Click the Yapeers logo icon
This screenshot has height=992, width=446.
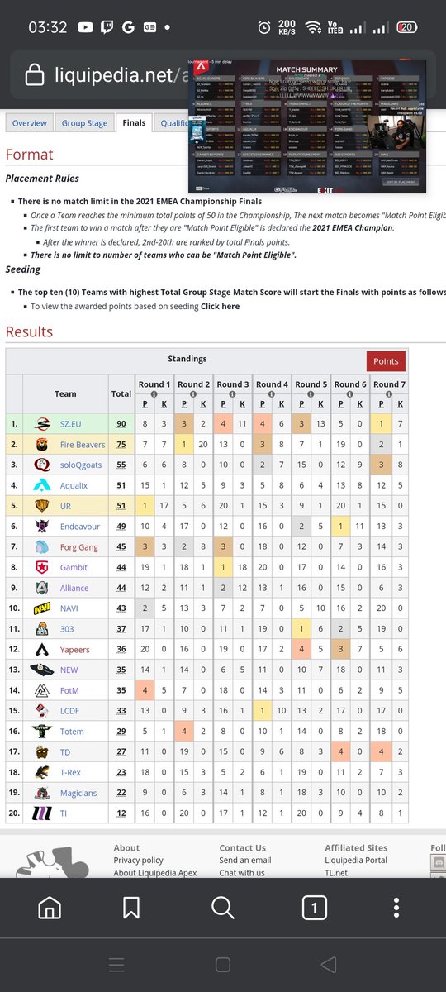[x=43, y=649]
